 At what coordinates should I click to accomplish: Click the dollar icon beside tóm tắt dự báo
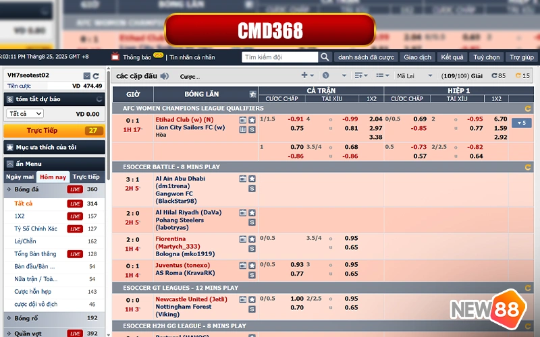click(x=9, y=99)
